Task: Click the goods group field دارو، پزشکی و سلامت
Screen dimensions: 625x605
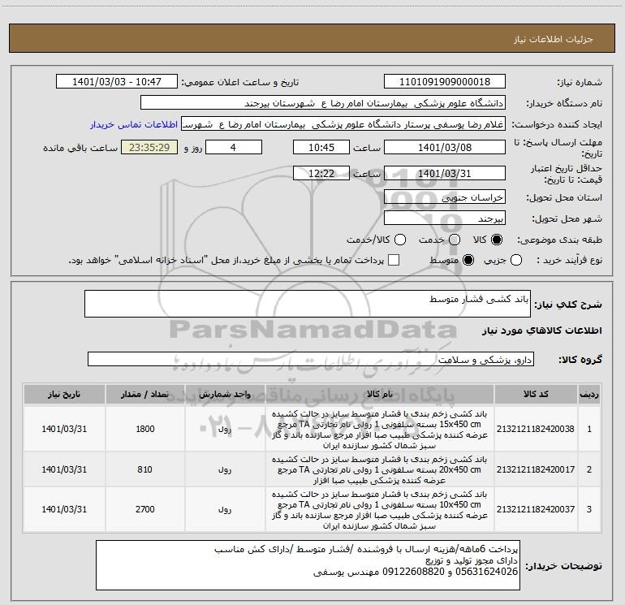Action: point(311,359)
